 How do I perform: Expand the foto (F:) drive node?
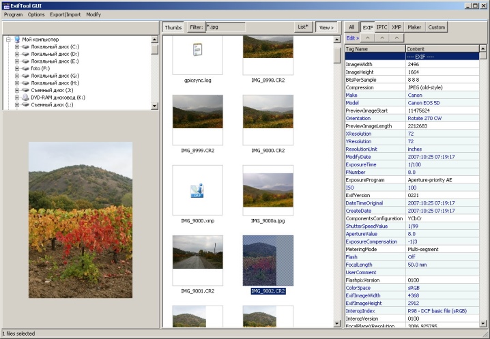tap(17, 68)
